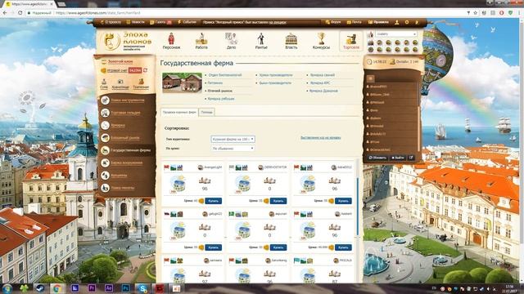Open the Газета menu item
The height and width of the screenshot is (294, 524).
coord(160,22)
